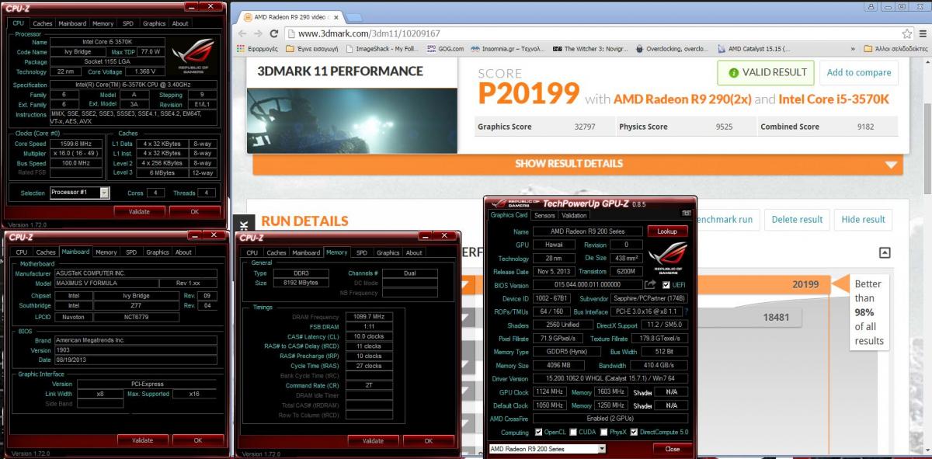
Task: Open the Insomnia.gr bookmark
Action: tap(508, 48)
